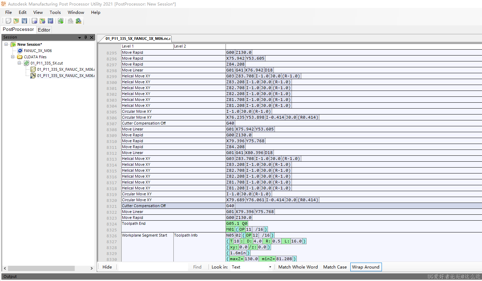Click the Session panel scroll-right arrow

click(x=92, y=268)
